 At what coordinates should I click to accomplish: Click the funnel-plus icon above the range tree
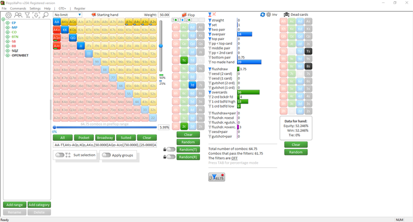click(27, 15)
